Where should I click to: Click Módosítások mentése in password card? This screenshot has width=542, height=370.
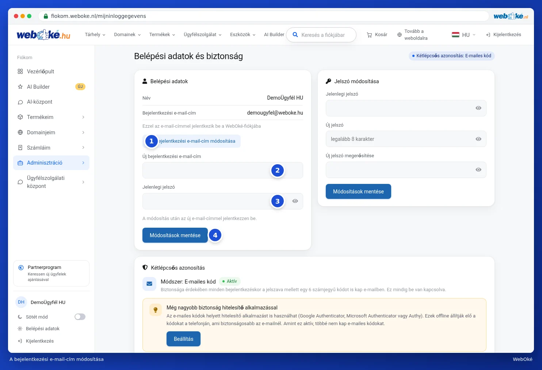coord(358,192)
